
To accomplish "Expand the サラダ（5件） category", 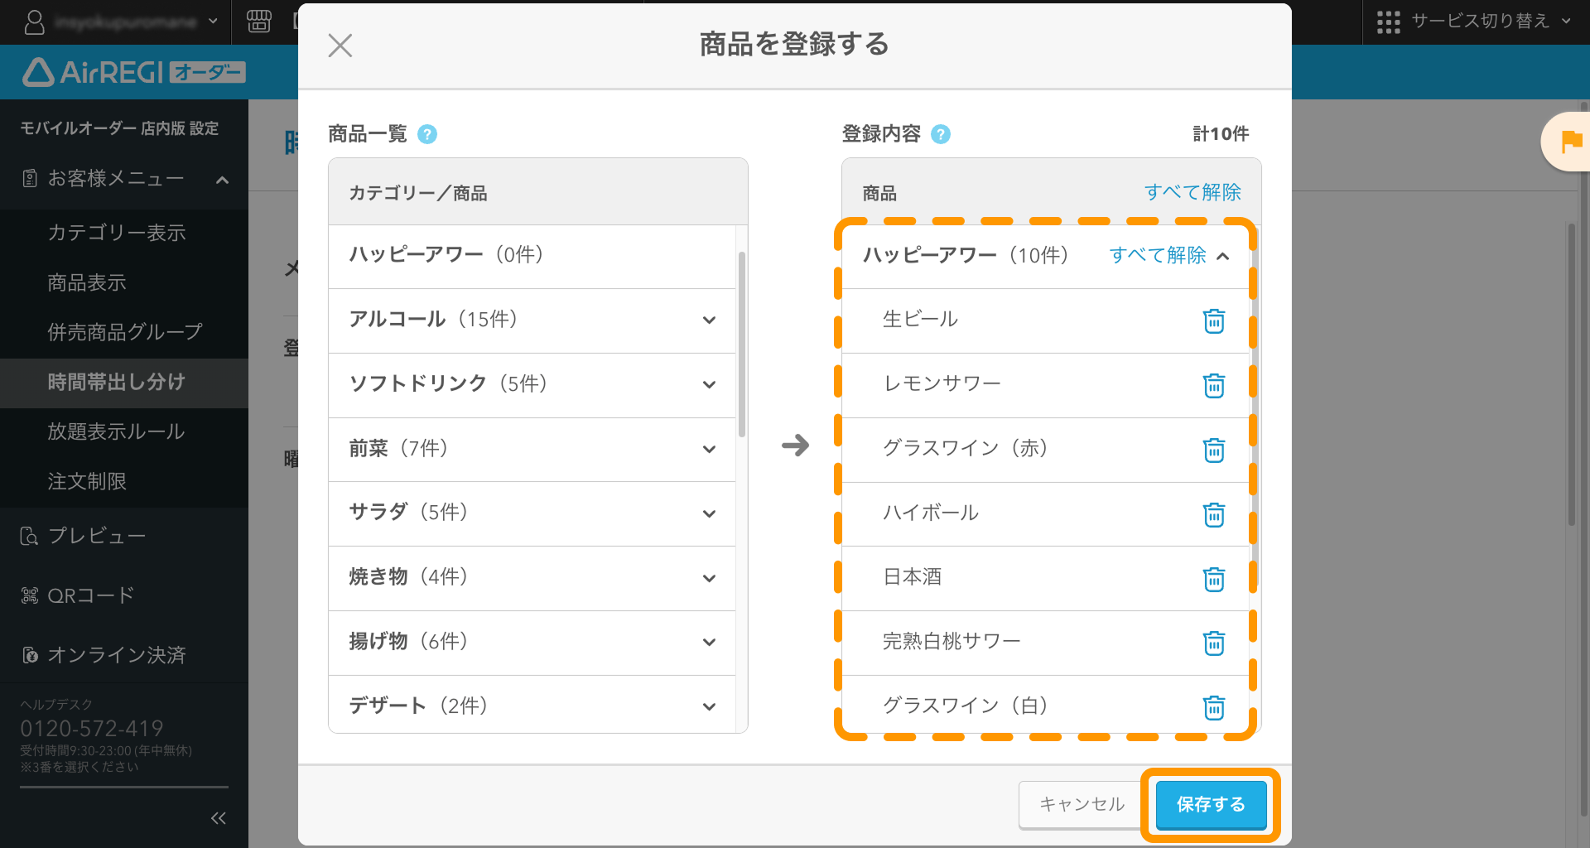I will click(709, 514).
